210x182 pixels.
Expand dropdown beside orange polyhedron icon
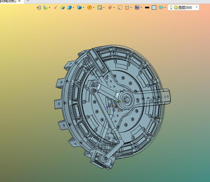tap(94, 7)
